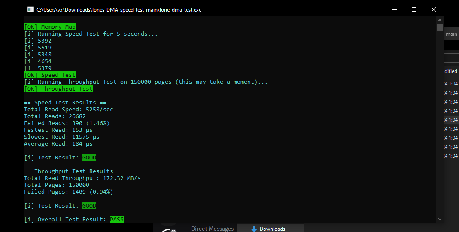Click the '[OK] Speed Test' line

[50, 75]
